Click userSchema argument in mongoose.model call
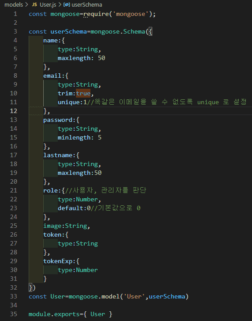 coord(167,296)
